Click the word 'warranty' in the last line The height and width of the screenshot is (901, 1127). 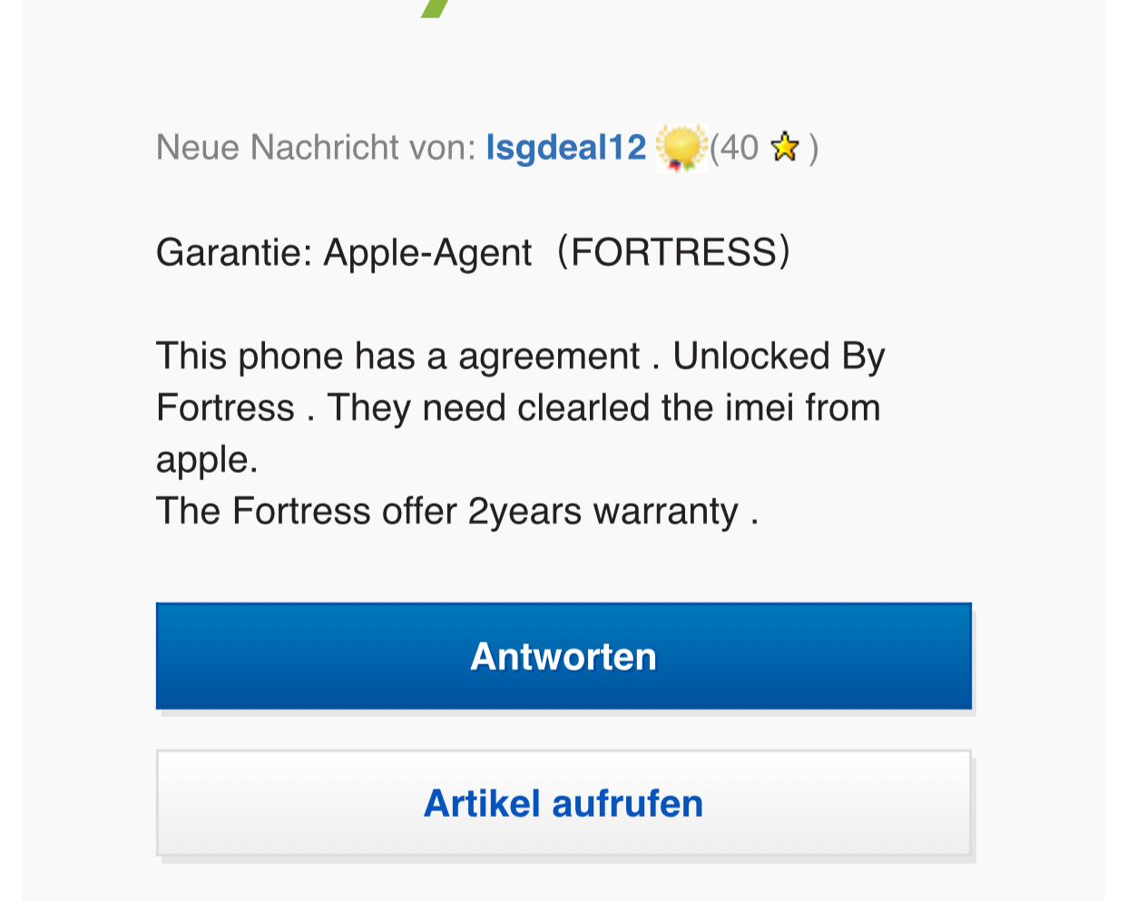point(665,512)
